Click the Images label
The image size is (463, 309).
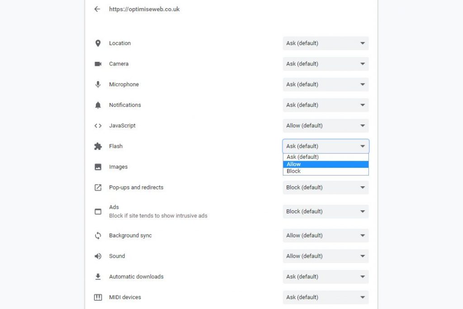[x=118, y=167]
